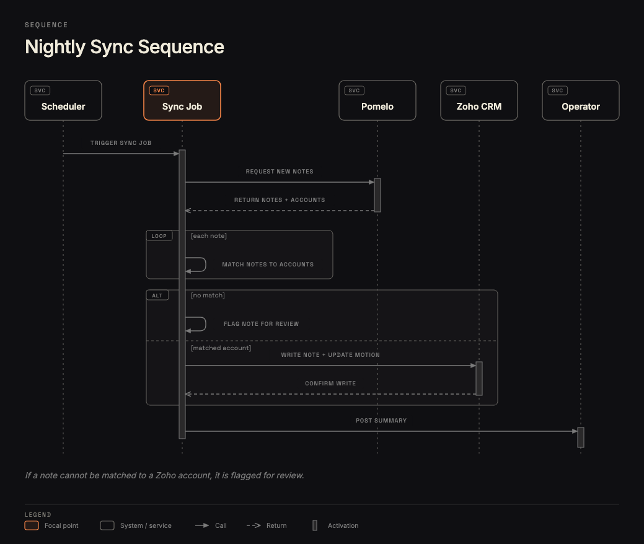Click the 'TRIGGER SYNC JOB' message label
The width and height of the screenshot is (644, 544).
click(121, 143)
